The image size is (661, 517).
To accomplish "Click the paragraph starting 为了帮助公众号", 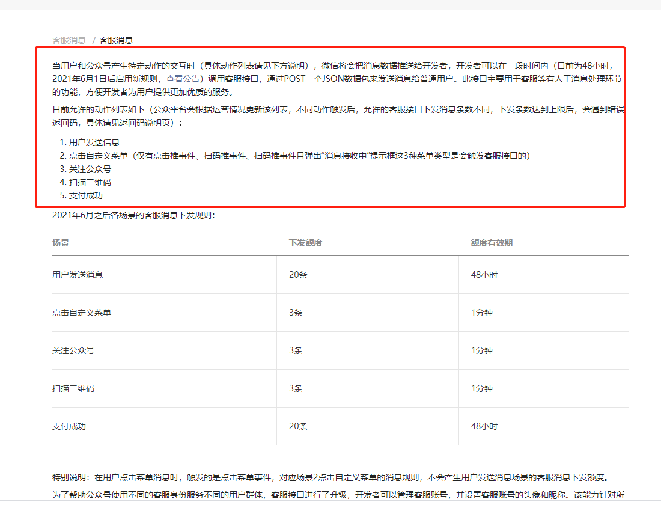I will [338, 495].
